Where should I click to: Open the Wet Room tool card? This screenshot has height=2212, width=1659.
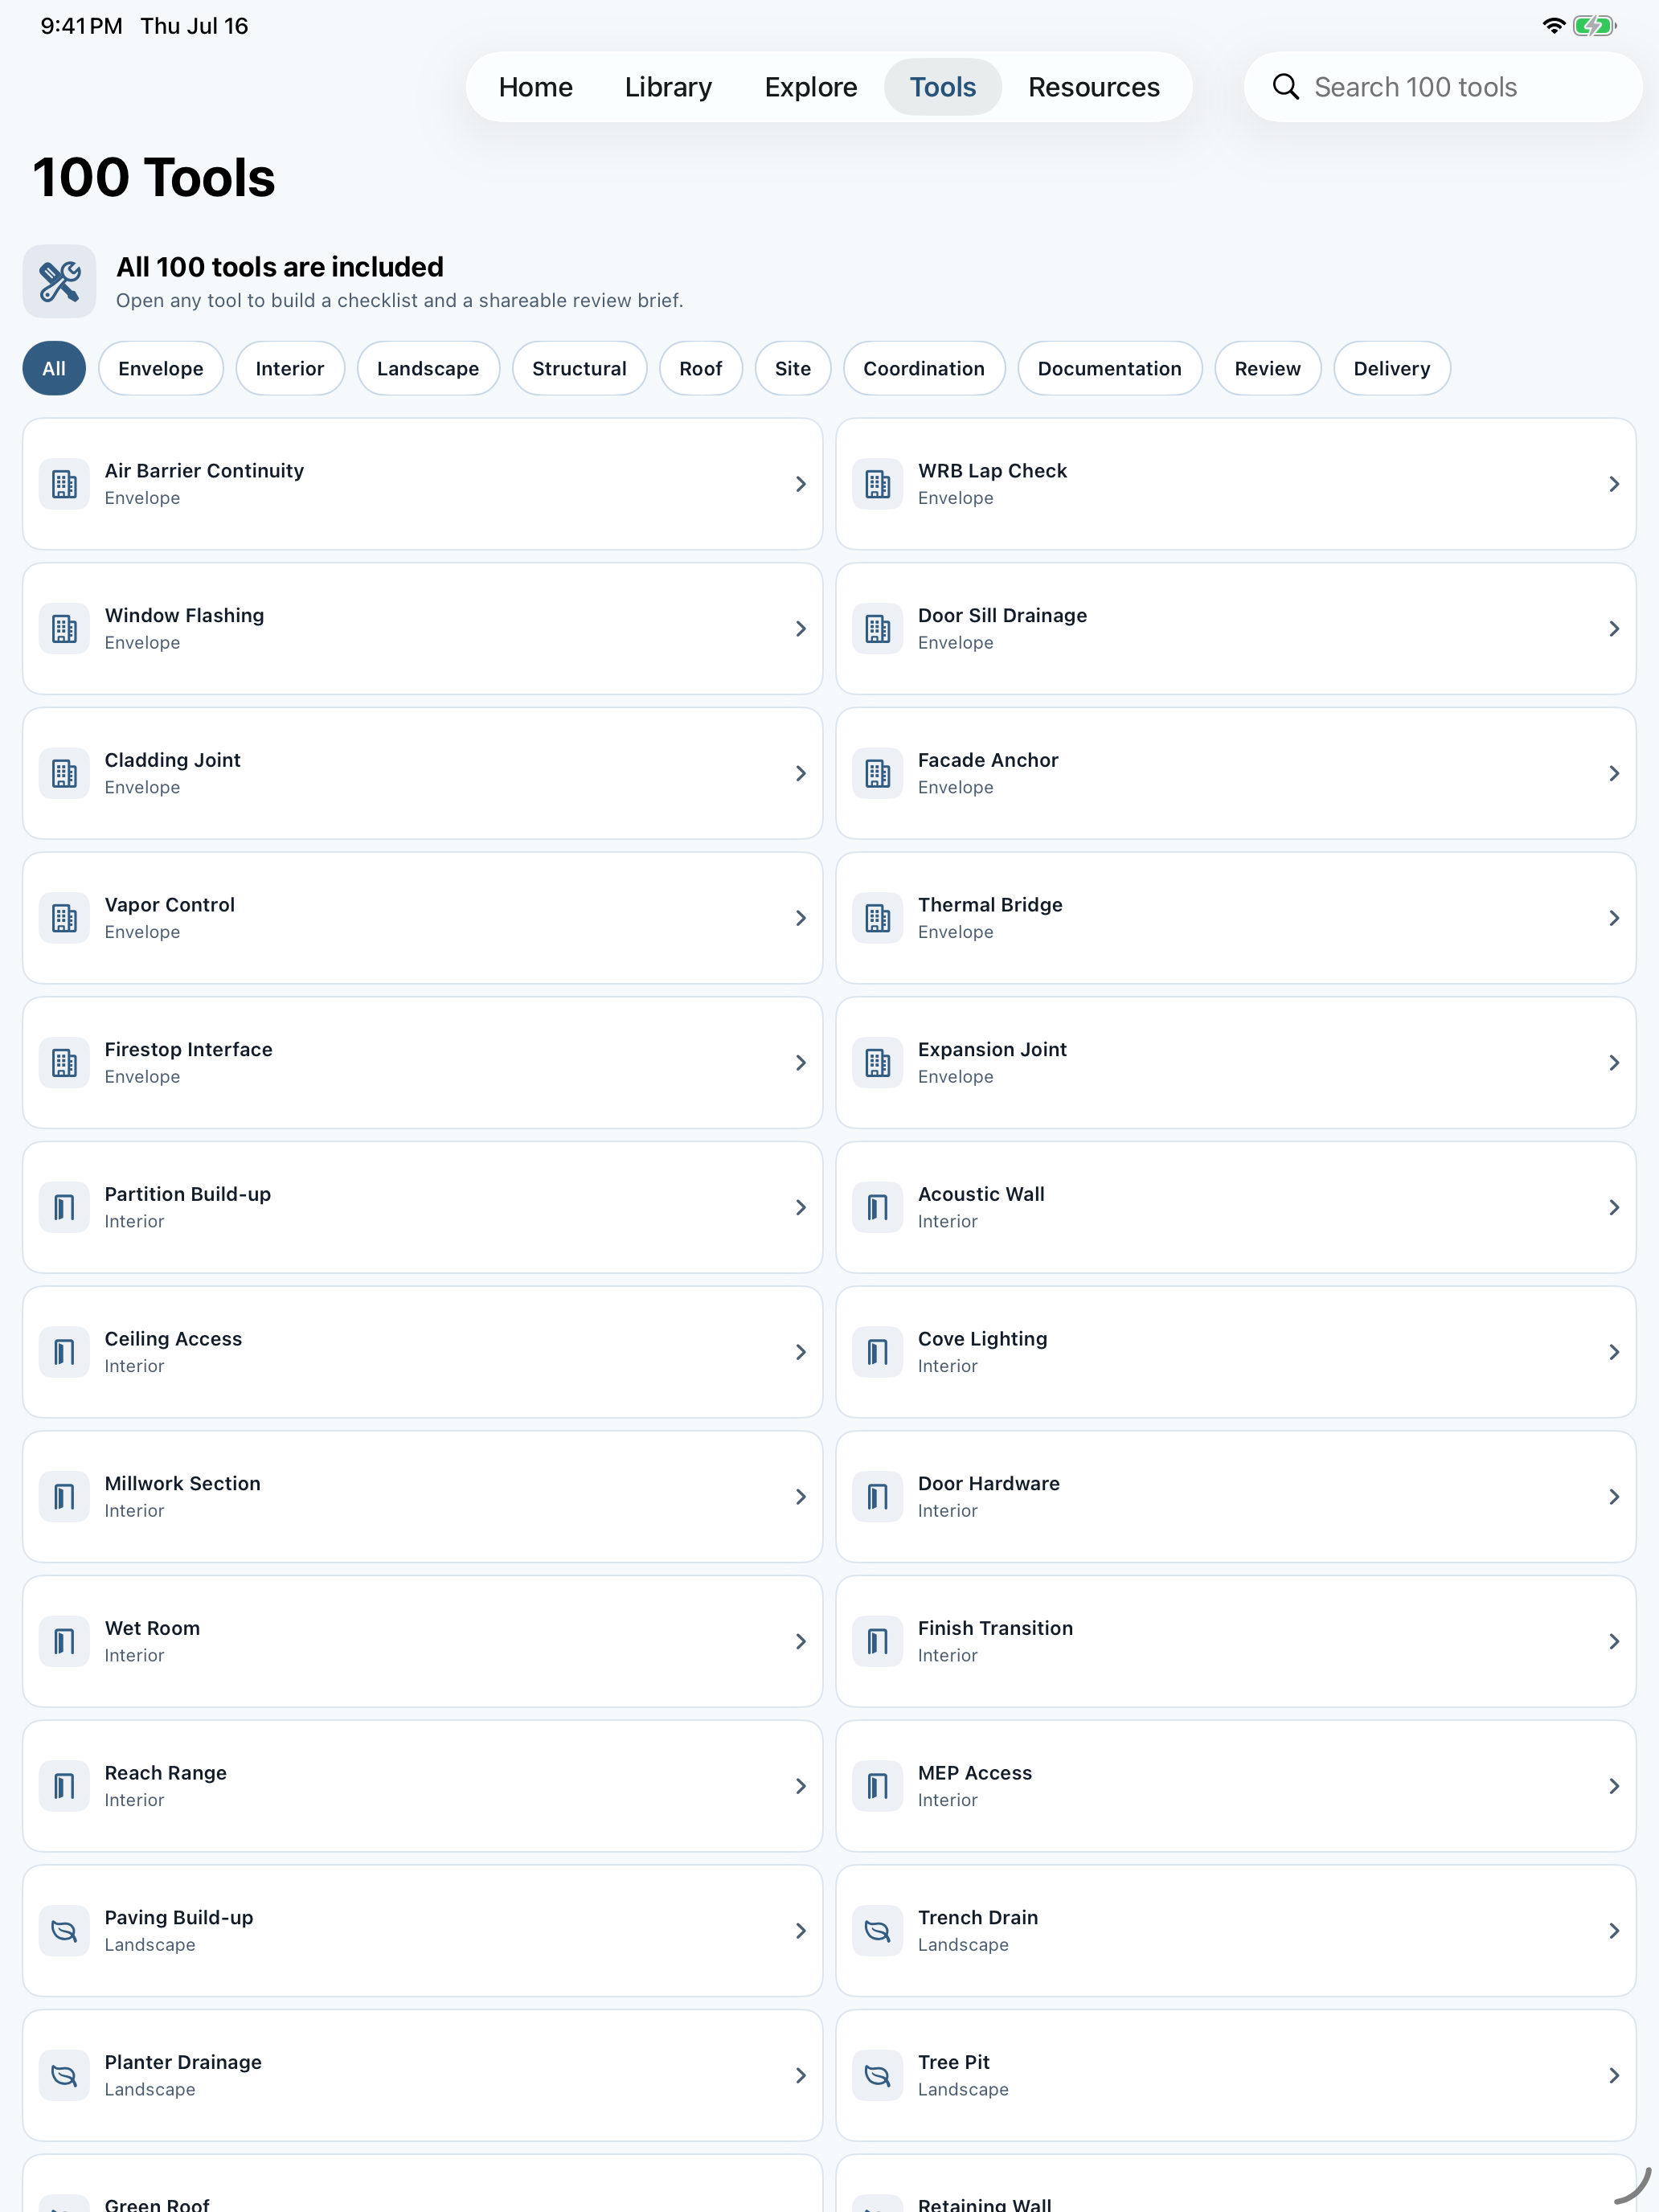(x=422, y=1641)
